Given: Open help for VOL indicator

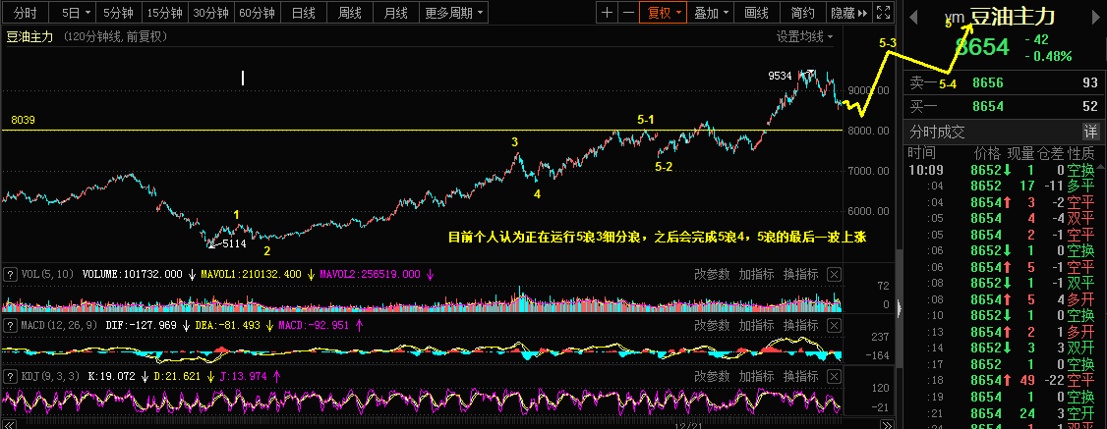Looking at the screenshot, I should tap(11, 274).
